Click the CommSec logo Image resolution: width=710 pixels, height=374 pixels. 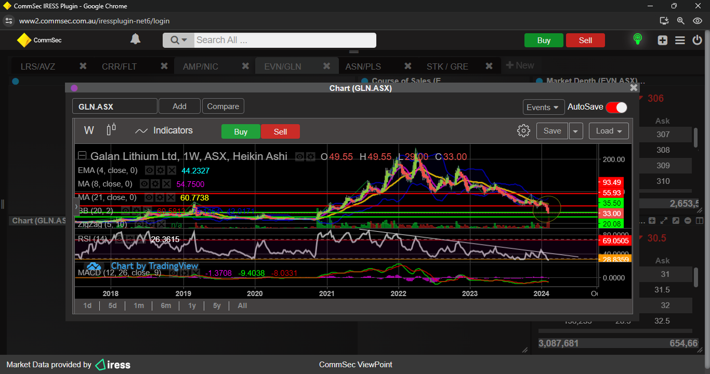click(39, 40)
